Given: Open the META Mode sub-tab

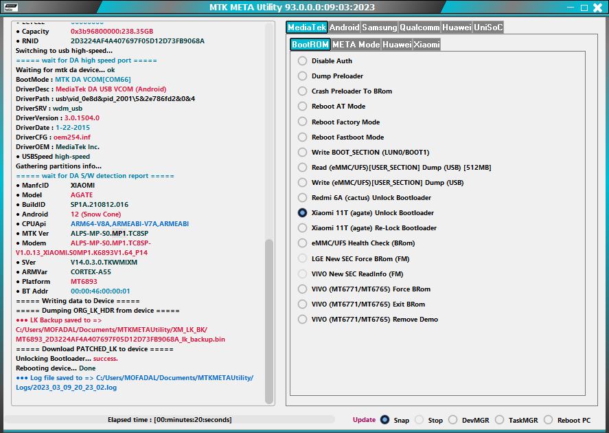Looking at the screenshot, I should tap(356, 44).
